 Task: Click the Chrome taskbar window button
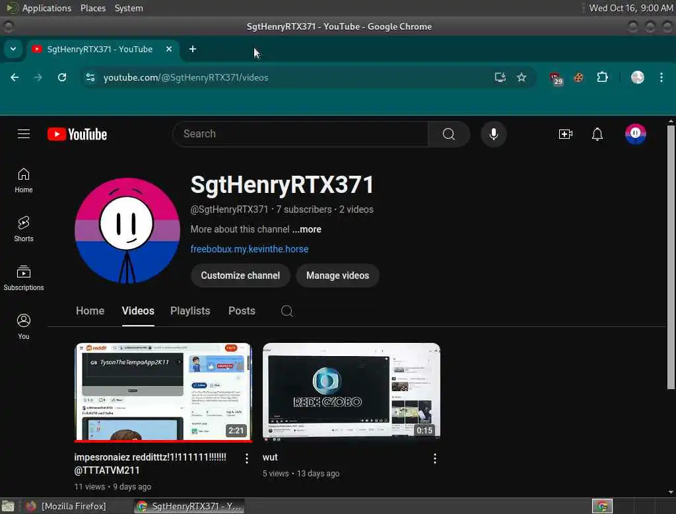click(x=189, y=506)
